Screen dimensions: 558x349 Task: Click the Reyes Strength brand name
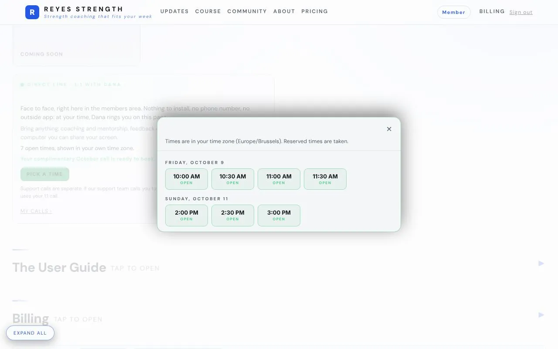[84, 9]
